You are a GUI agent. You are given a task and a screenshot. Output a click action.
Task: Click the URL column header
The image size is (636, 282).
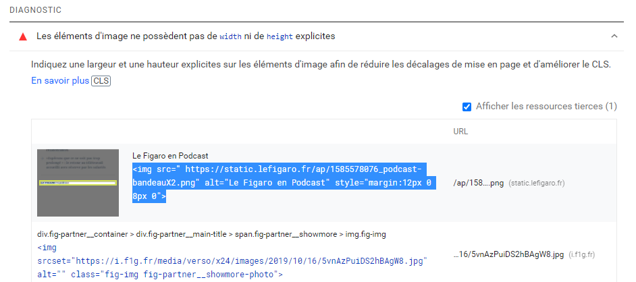click(460, 132)
